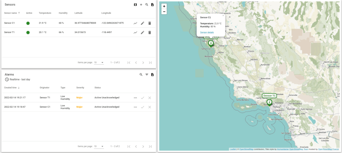Sort sensors by Sensor name column
This screenshot has width=342, height=153.
pos(12,13)
